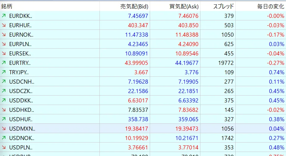Click the up arrow icon beside USDCNH
Viewport: 286px width, 156px height.
pyautogui.click(x=4, y=81)
